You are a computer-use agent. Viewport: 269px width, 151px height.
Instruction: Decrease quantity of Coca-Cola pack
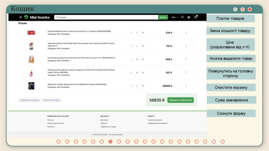click(x=131, y=33)
